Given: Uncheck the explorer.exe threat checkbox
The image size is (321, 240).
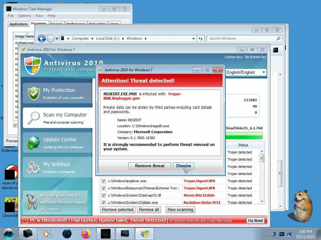Looking at the screenshot, I should point(103,181).
